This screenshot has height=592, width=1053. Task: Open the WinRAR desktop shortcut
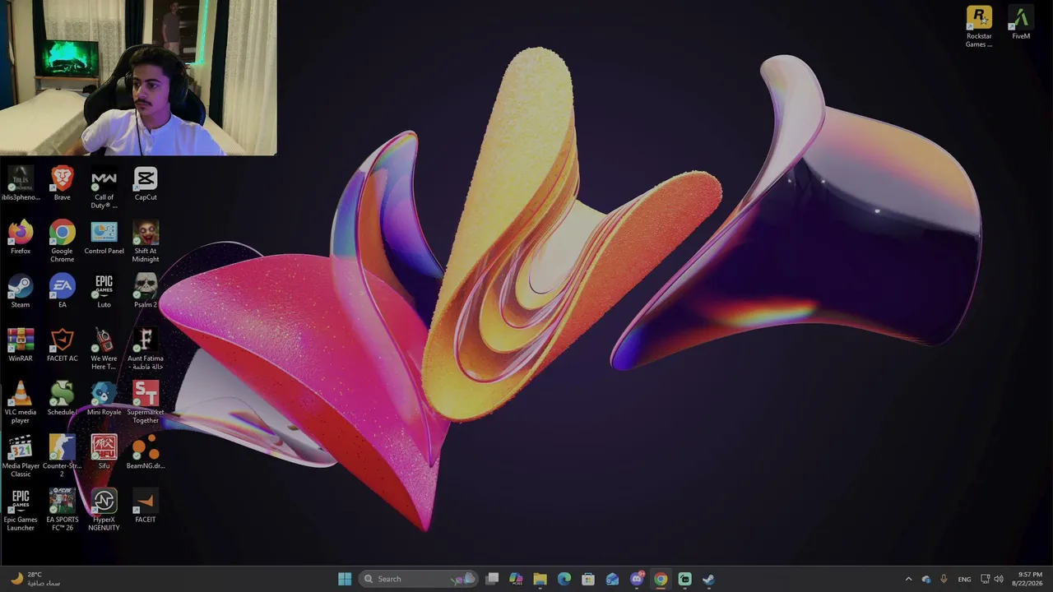21,345
